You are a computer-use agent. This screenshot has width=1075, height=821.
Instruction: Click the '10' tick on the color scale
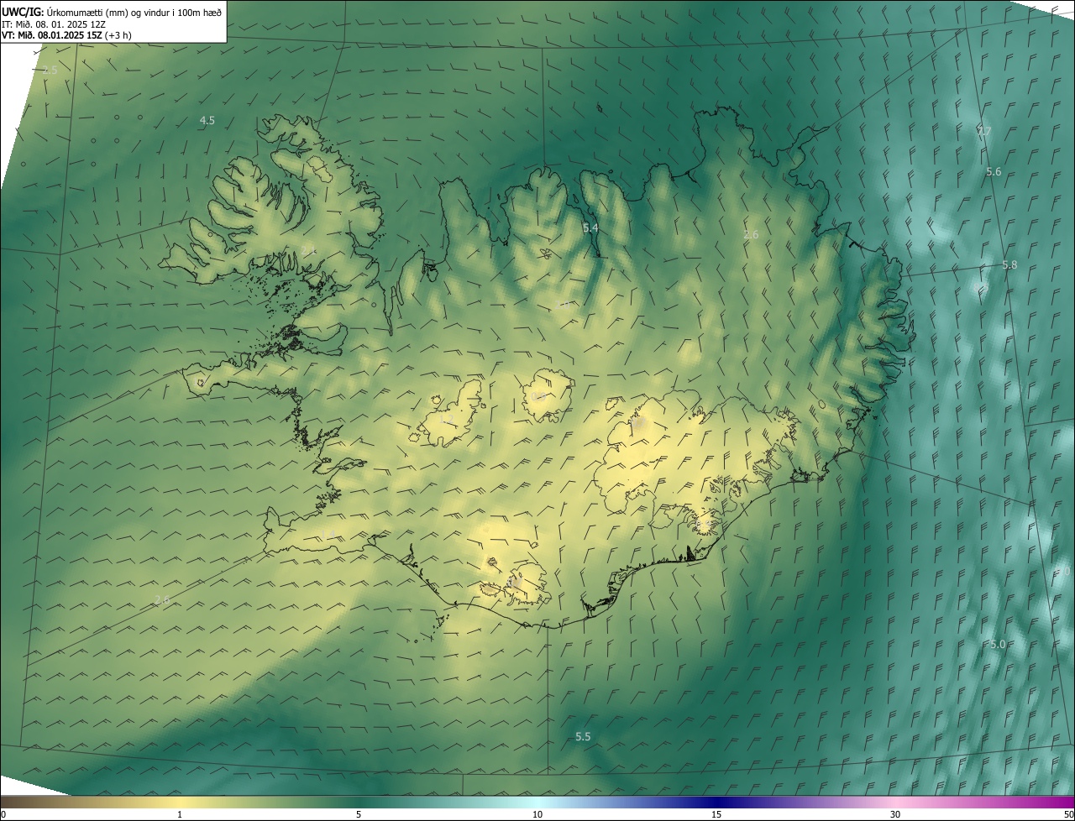(x=537, y=814)
